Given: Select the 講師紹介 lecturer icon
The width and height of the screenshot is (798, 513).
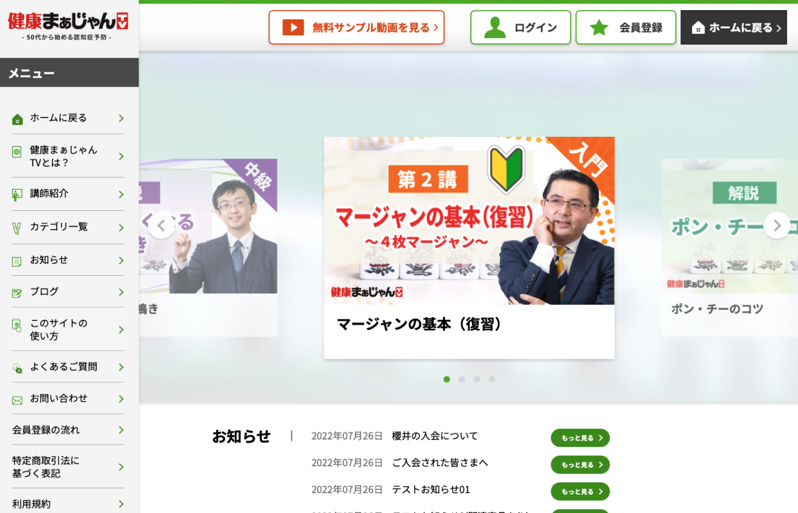Looking at the screenshot, I should click(x=16, y=194).
